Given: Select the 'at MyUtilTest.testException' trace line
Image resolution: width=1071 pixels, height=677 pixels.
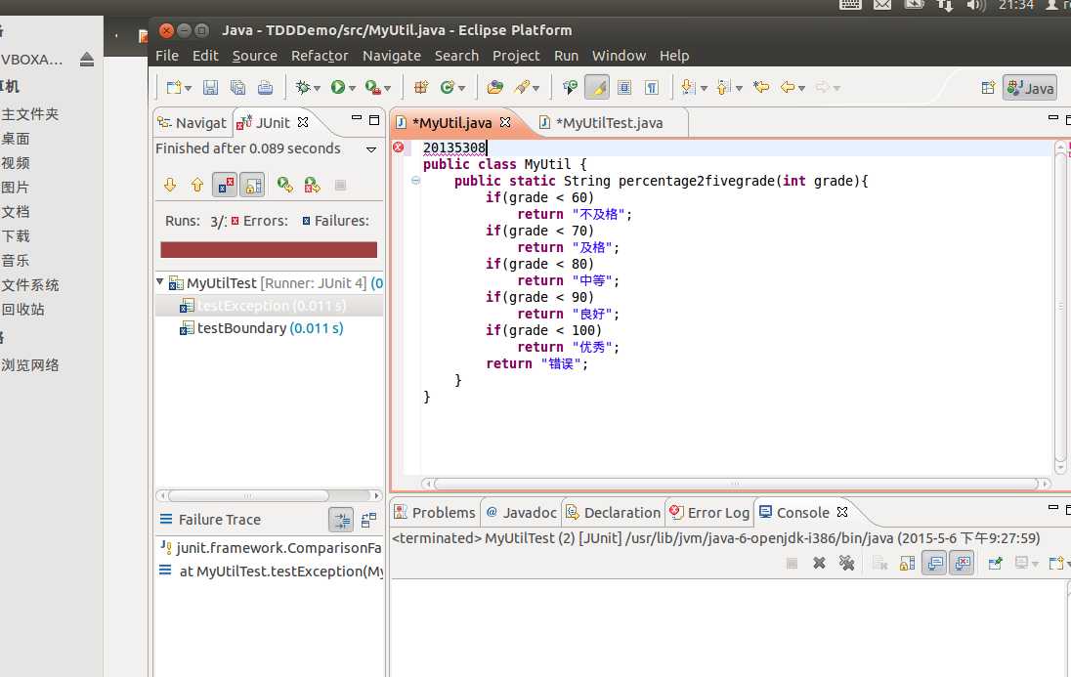Looking at the screenshot, I should [x=271, y=571].
